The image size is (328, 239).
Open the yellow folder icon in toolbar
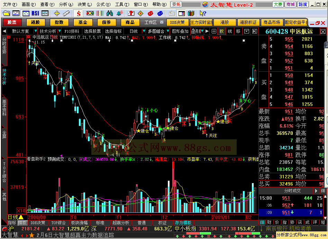pyautogui.click(x=6, y=13)
